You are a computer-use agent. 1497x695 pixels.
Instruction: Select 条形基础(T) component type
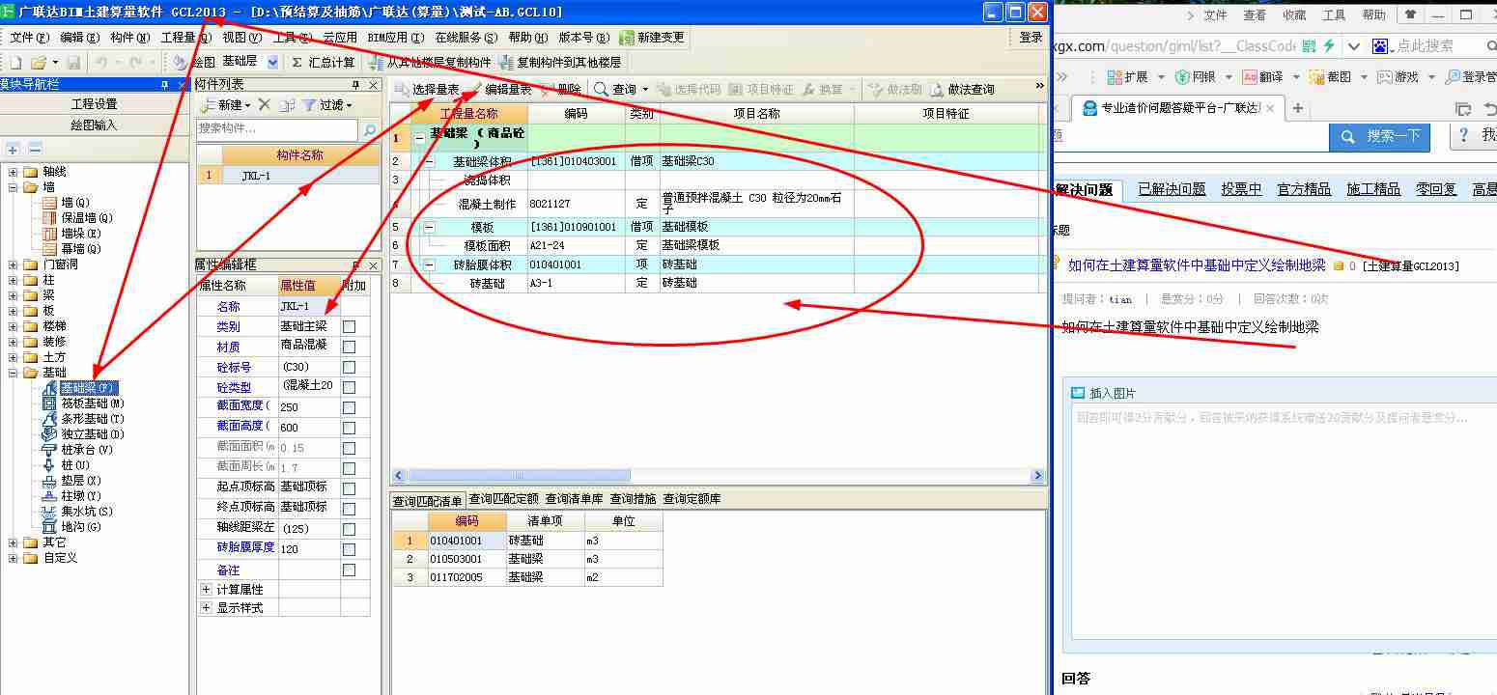(x=93, y=419)
